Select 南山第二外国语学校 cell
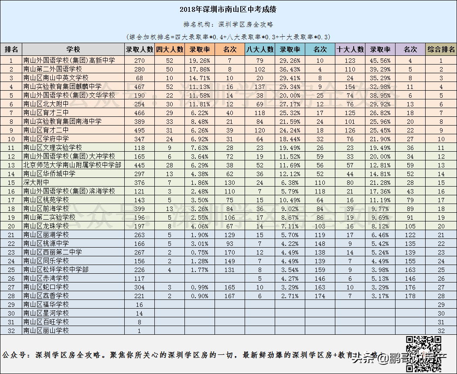This screenshot has height=374, width=457. point(73,69)
